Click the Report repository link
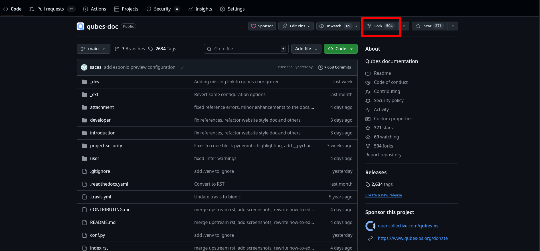540x251 pixels. click(x=383, y=155)
